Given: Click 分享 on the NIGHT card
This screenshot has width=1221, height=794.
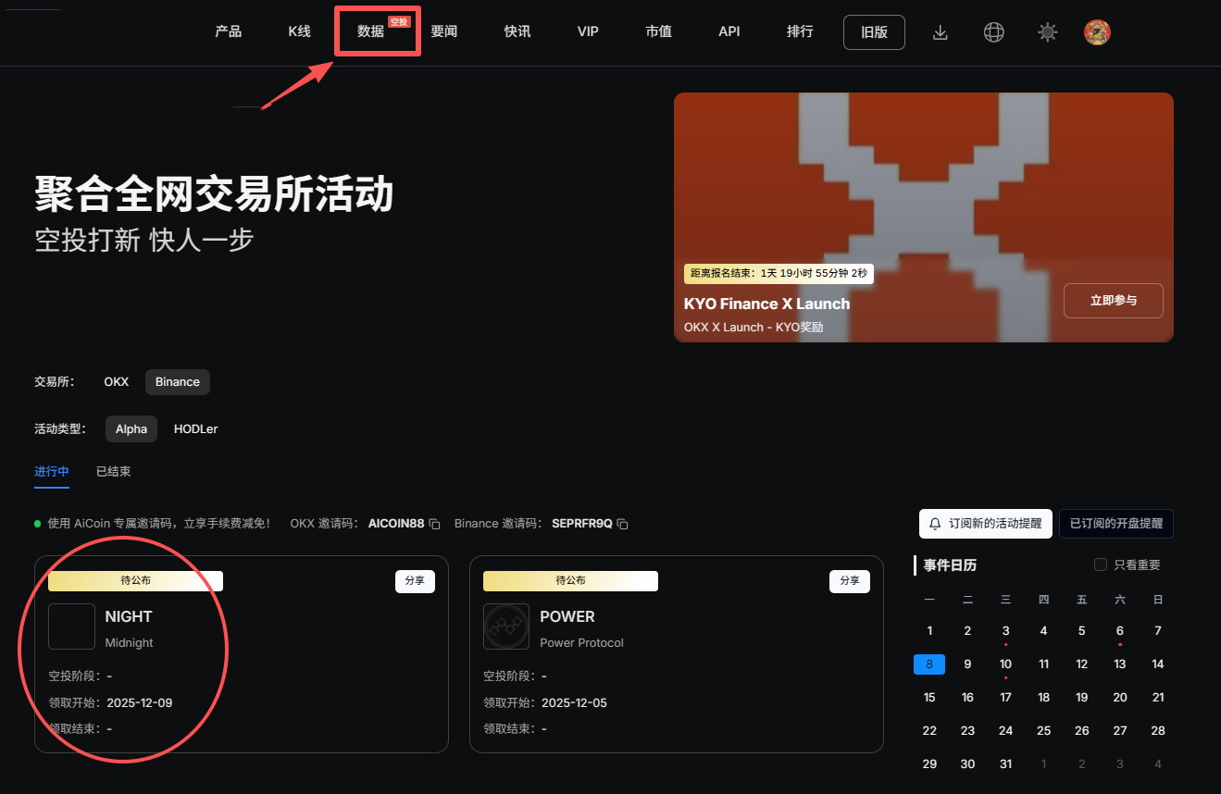Looking at the screenshot, I should tap(415, 581).
